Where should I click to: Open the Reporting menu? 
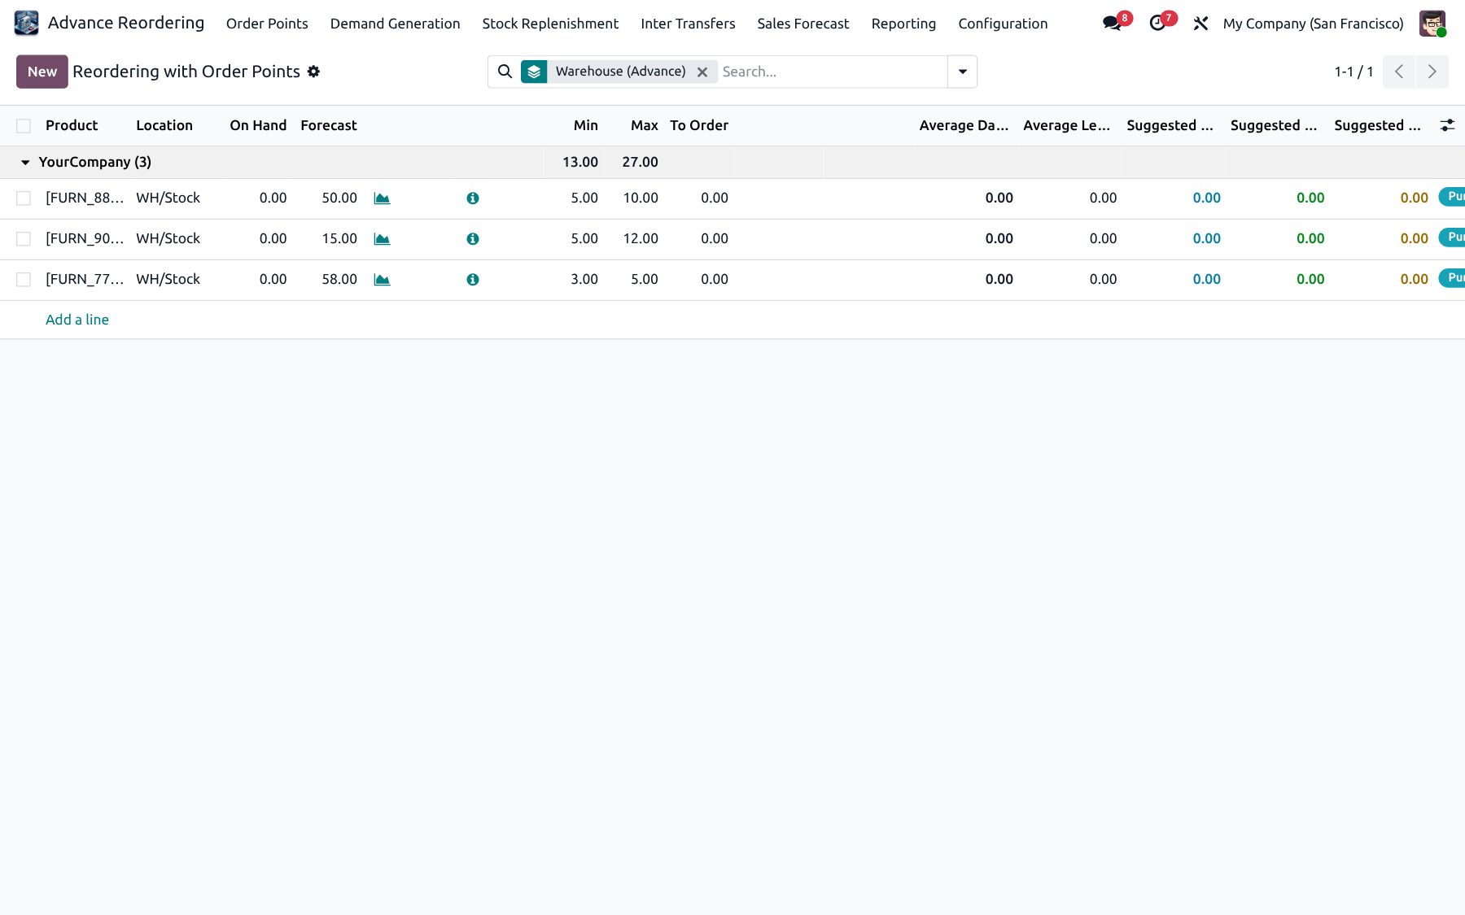click(x=903, y=24)
